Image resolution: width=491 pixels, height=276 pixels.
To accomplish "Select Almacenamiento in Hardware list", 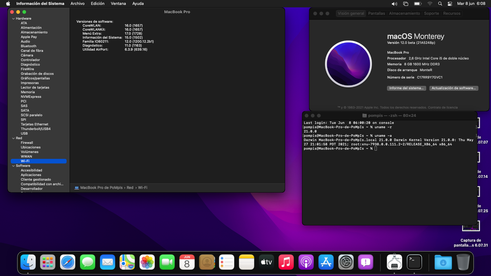I will pos(34,32).
